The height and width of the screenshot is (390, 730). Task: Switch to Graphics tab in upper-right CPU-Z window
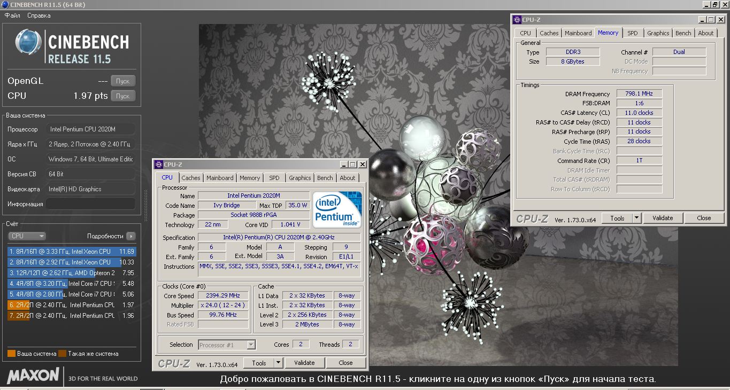pyautogui.click(x=658, y=33)
